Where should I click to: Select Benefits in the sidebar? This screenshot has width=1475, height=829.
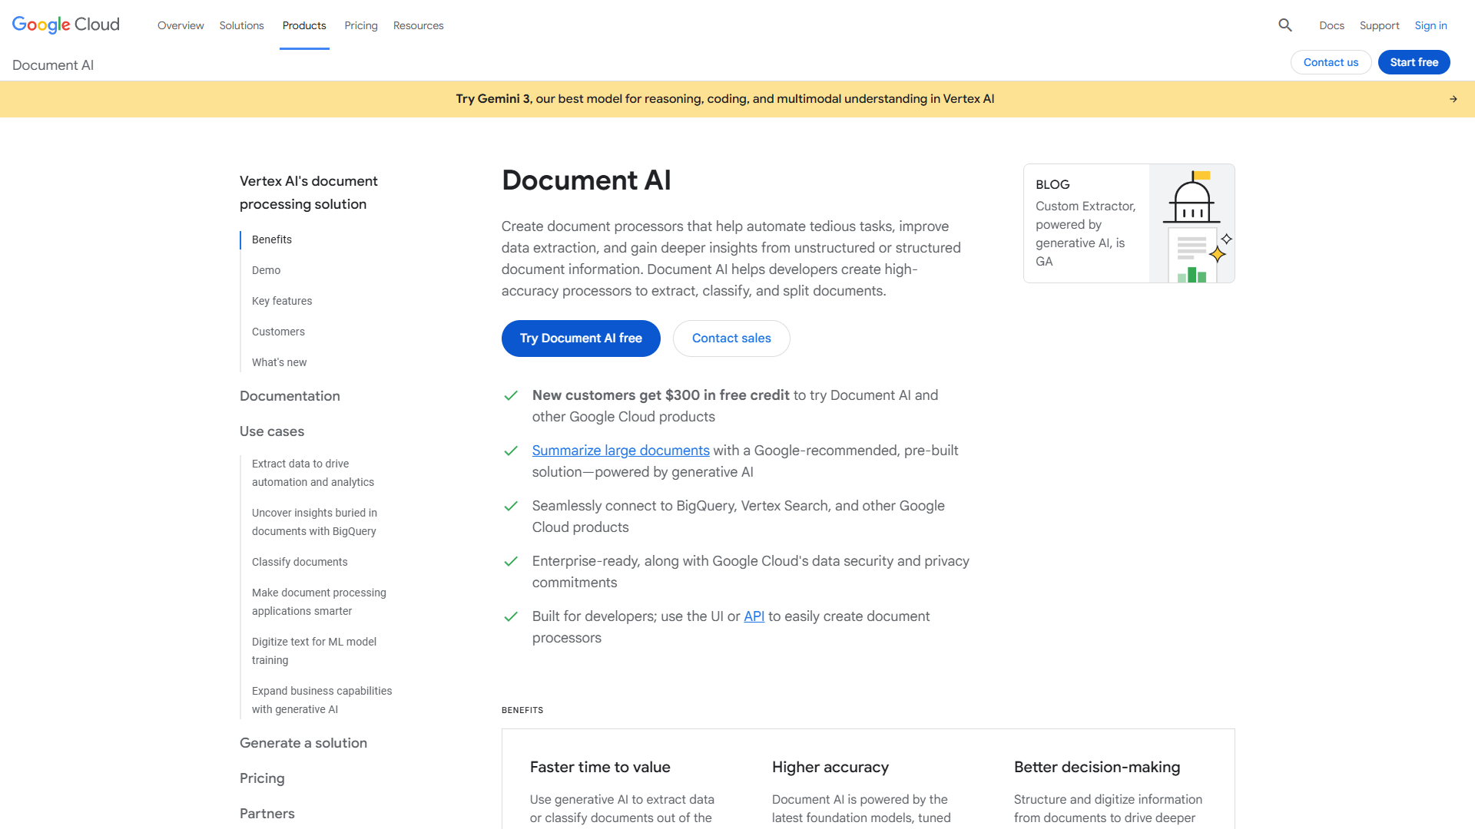(x=270, y=239)
